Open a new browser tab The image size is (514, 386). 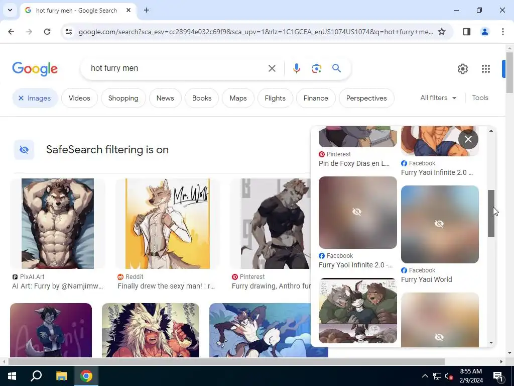(x=147, y=10)
